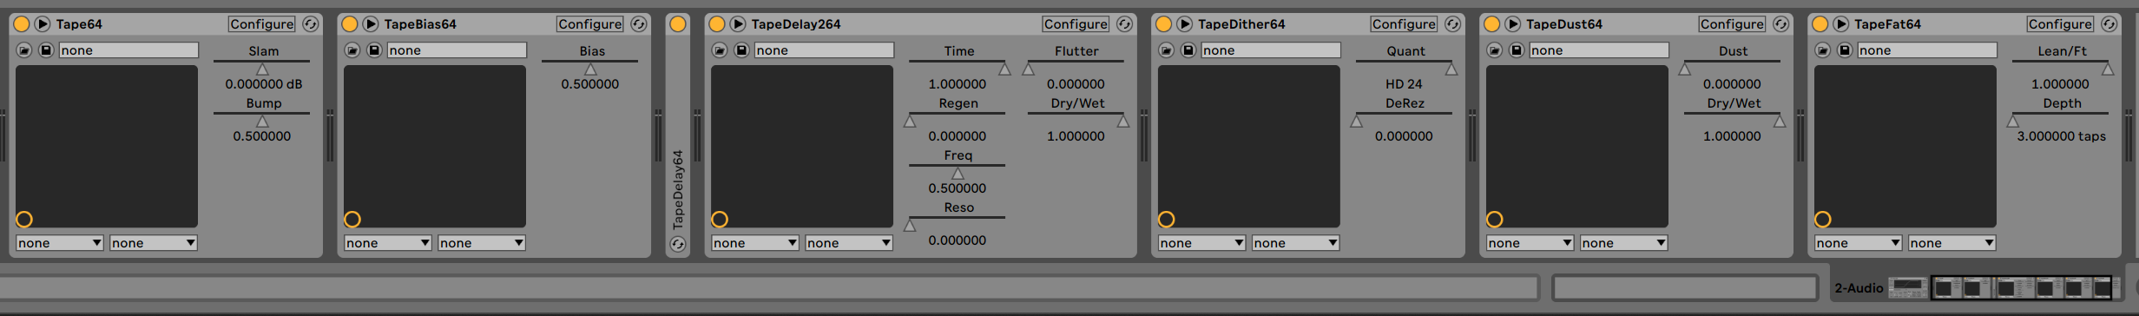Click the TapeBias64 unfold triangle icon

coord(371,24)
